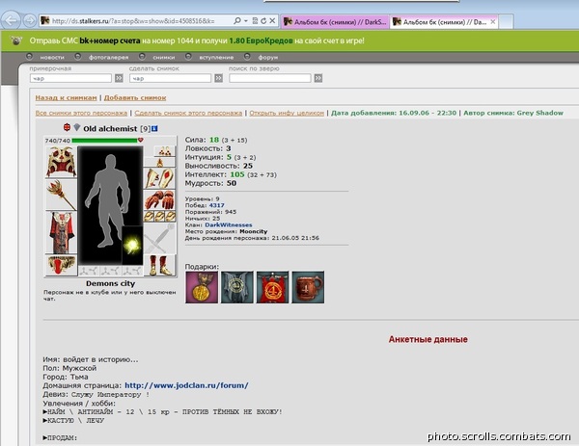Click the поиск по зверю input field
This screenshot has height=446, width=579.
[x=270, y=78]
